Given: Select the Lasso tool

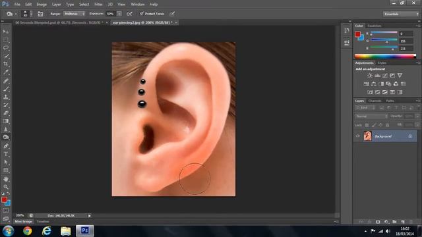Looking at the screenshot, I should pyautogui.click(x=6, y=48).
